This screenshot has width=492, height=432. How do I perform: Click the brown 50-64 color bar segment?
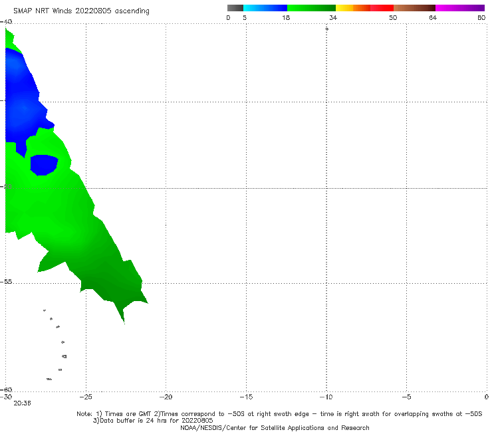click(x=414, y=8)
